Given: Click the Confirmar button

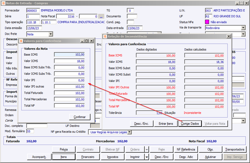Looking at the screenshot, I should pos(80,117).
